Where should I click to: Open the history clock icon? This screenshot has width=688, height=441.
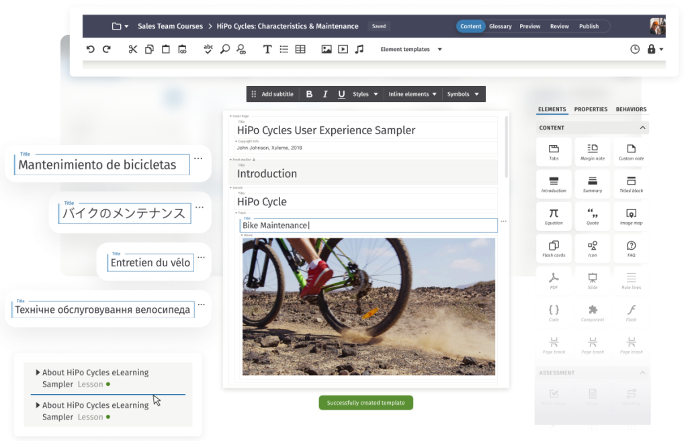click(635, 49)
